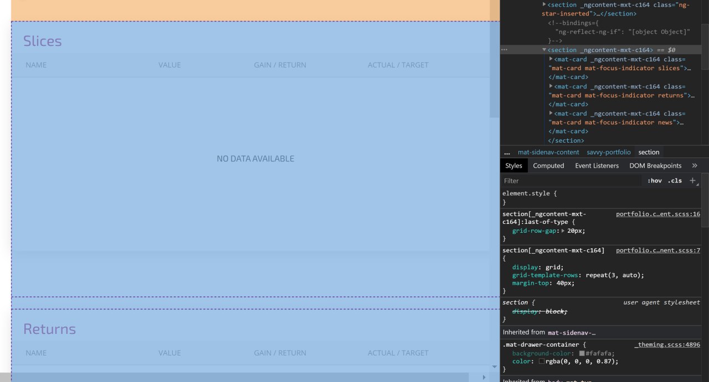Click the NO DATA AVAILABLE message
Viewport: 709px width, 382px height.
point(255,159)
